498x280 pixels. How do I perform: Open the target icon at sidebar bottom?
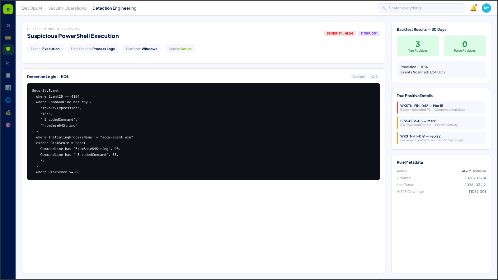pyautogui.click(x=8, y=125)
